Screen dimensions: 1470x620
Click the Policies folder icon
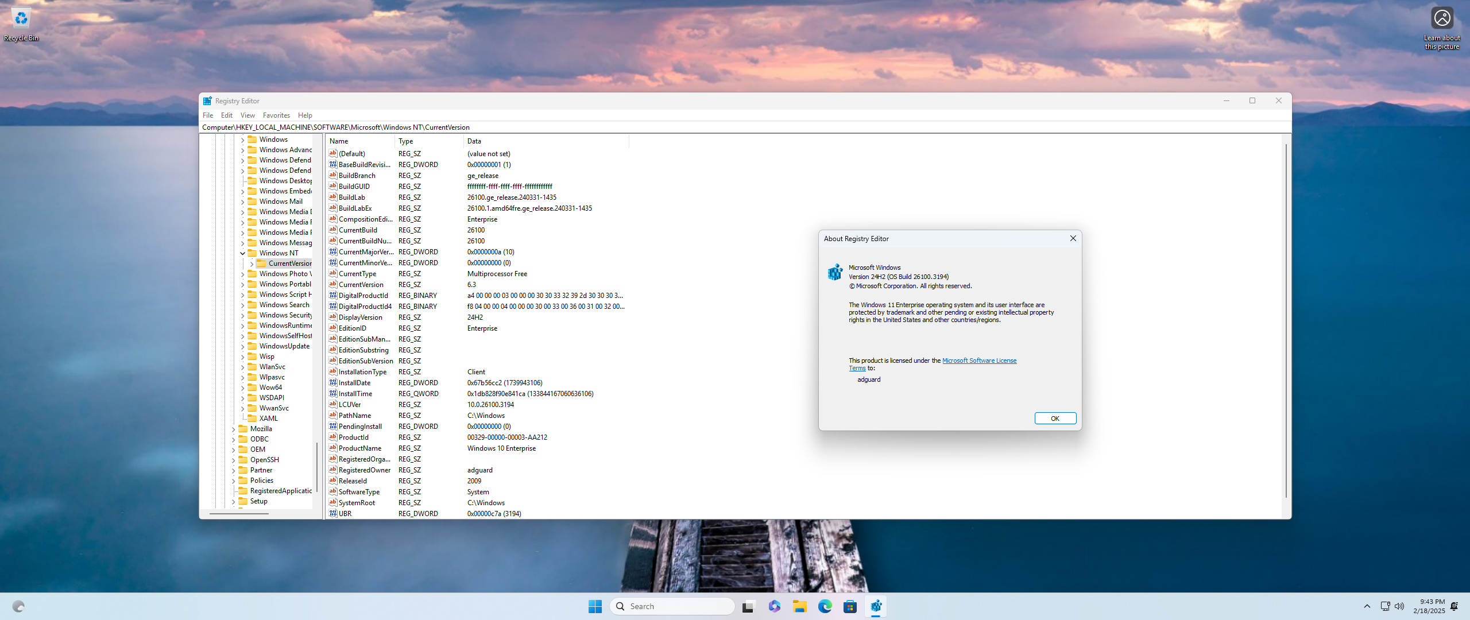[x=243, y=480]
